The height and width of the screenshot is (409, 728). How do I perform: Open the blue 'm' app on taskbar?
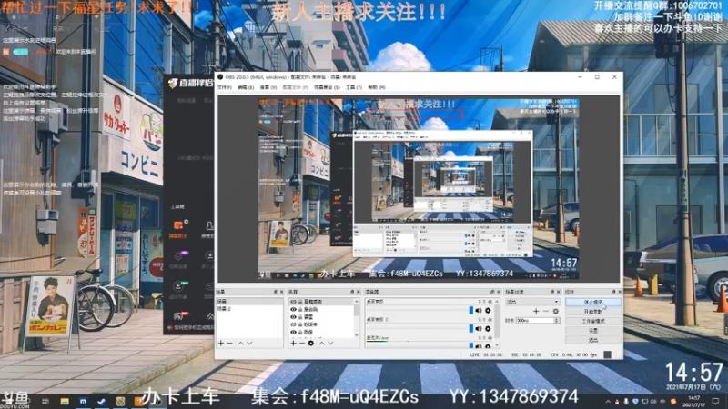click(83, 401)
